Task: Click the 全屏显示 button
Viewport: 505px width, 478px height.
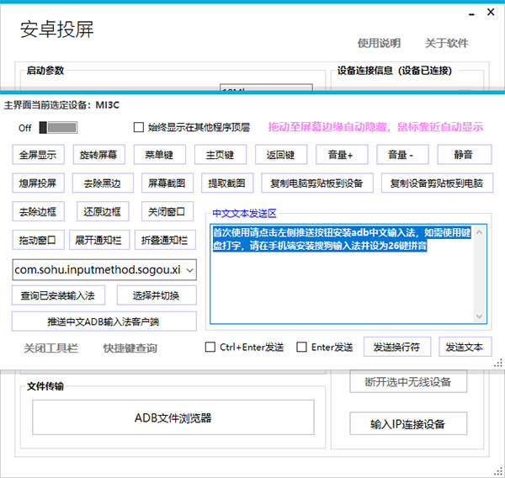Action: click(x=38, y=155)
